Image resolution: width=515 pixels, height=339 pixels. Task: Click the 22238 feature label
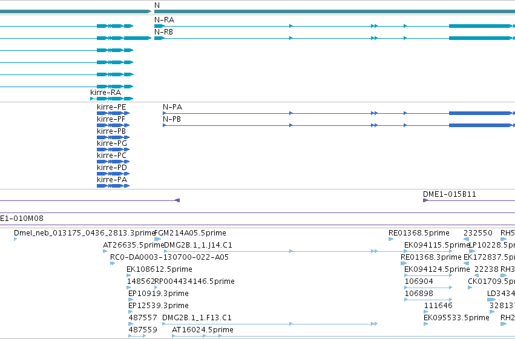tap(487, 269)
